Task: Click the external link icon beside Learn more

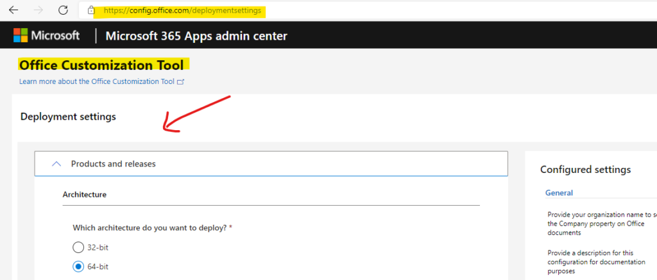Action: pyautogui.click(x=180, y=82)
